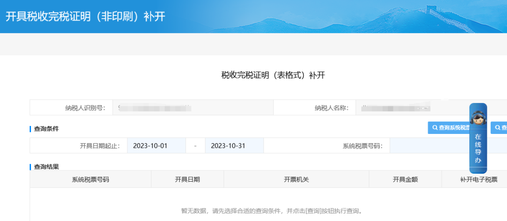Viewport: 507px width, 221px height.
Task: Click the header title 开具税收完税证明（非印刷）补开
Action: pos(85,17)
